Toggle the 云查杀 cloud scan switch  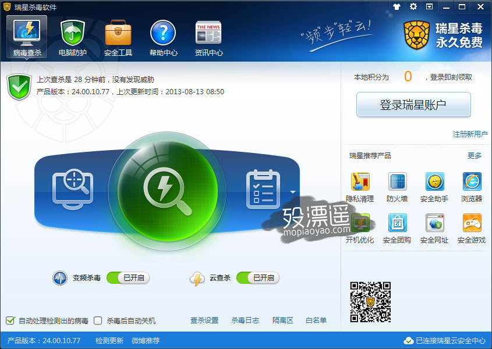coord(258,278)
